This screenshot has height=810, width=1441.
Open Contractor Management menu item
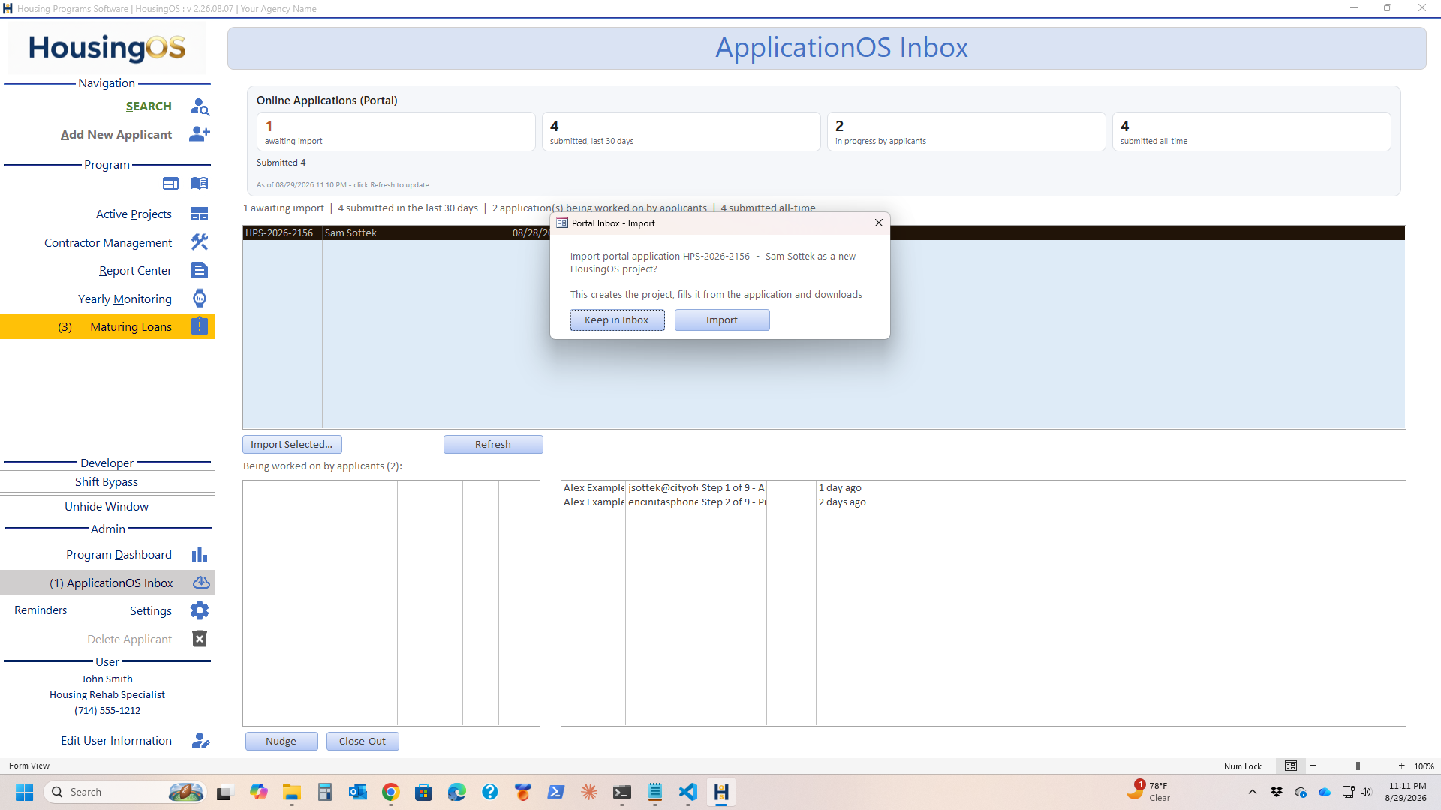pyautogui.click(x=108, y=243)
